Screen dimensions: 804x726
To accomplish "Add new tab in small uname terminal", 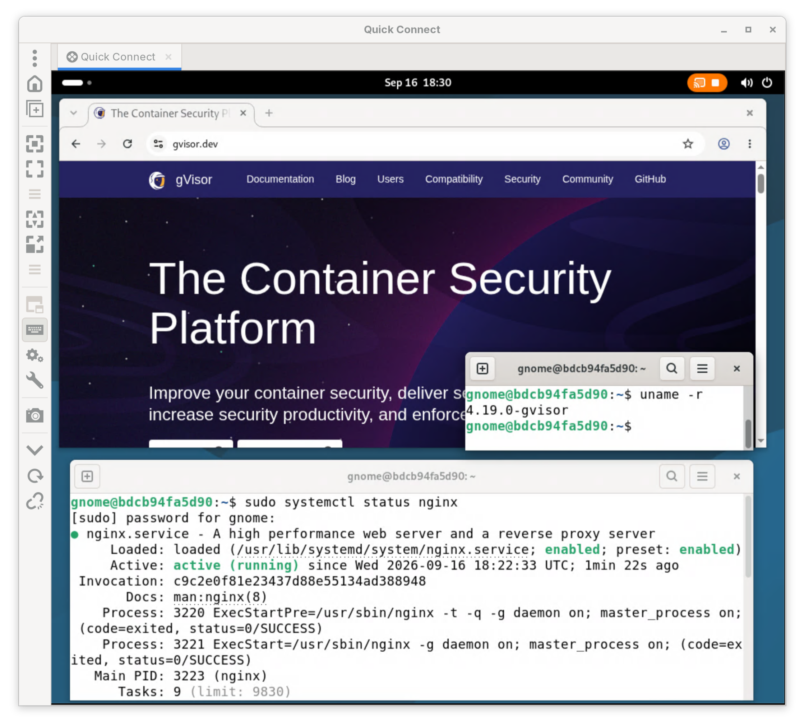I will tap(482, 368).
